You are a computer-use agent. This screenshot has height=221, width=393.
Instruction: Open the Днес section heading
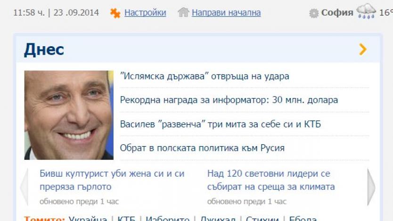coord(44,49)
